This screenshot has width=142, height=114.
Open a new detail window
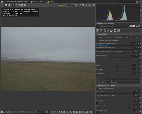coord(87,112)
